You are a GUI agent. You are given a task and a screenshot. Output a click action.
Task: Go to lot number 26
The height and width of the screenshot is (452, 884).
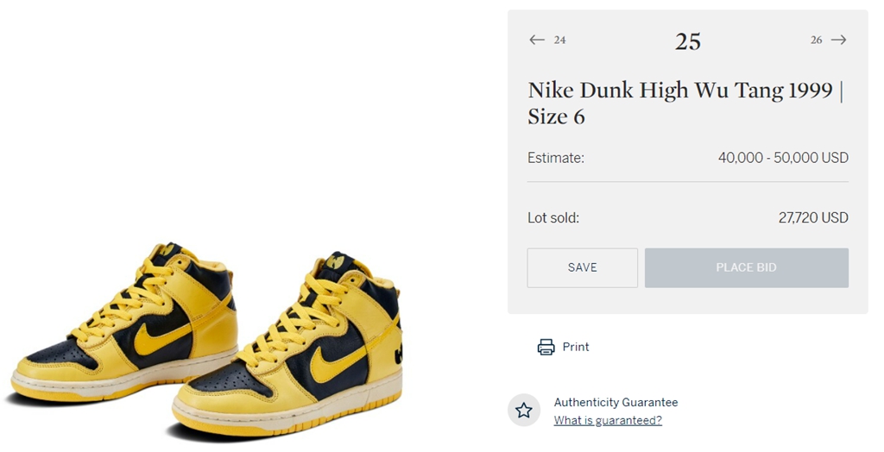click(x=816, y=40)
